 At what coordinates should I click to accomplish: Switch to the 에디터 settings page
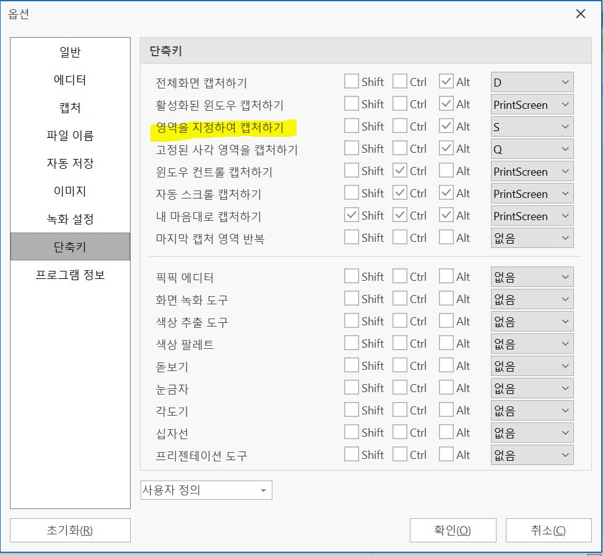click(70, 80)
